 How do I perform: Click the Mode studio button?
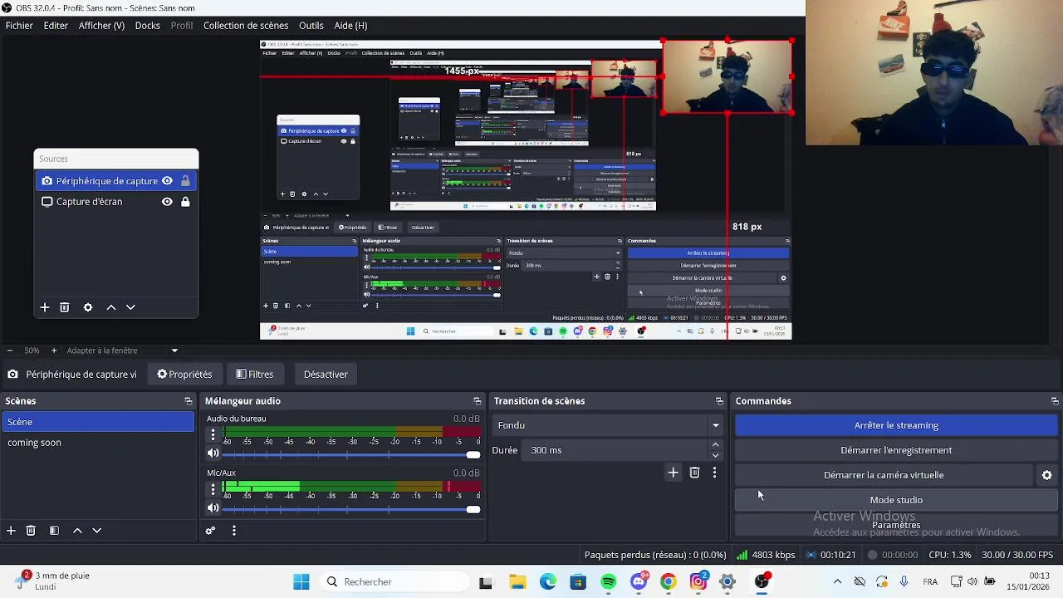coord(896,500)
